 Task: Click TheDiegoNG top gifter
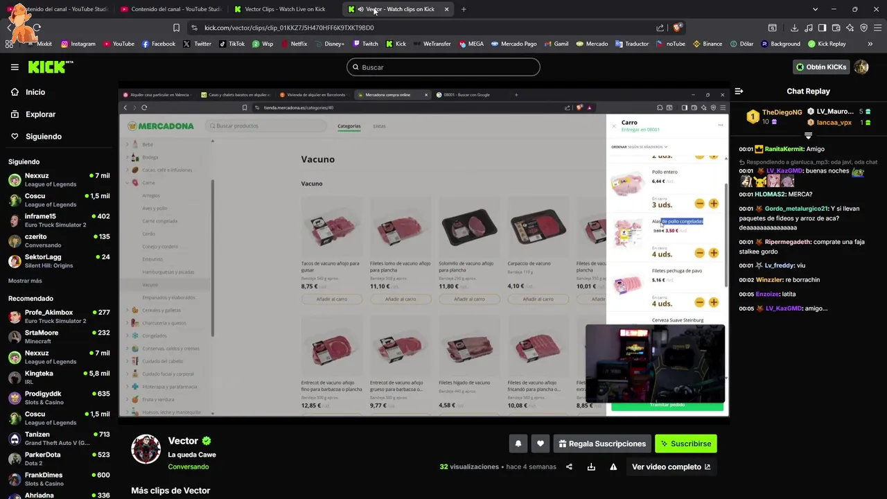pyautogui.click(x=782, y=112)
